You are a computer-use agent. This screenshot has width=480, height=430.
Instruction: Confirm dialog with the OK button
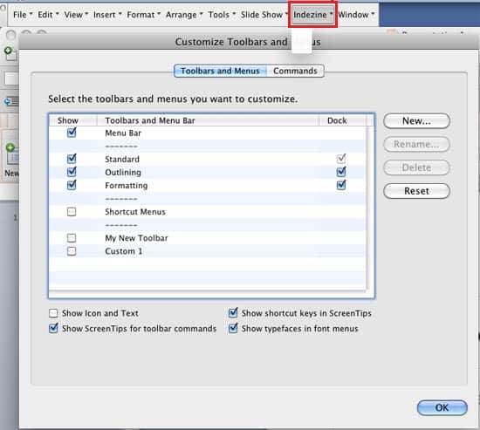point(442,407)
